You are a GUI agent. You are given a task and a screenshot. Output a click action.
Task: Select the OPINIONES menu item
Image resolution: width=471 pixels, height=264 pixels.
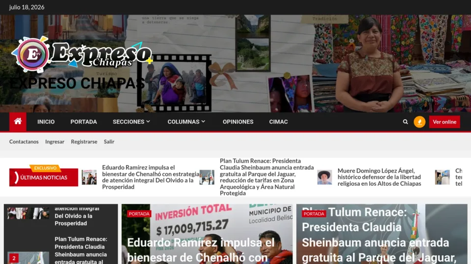point(238,122)
